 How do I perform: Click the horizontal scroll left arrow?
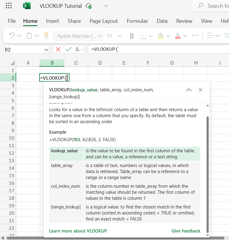coord(3,238)
